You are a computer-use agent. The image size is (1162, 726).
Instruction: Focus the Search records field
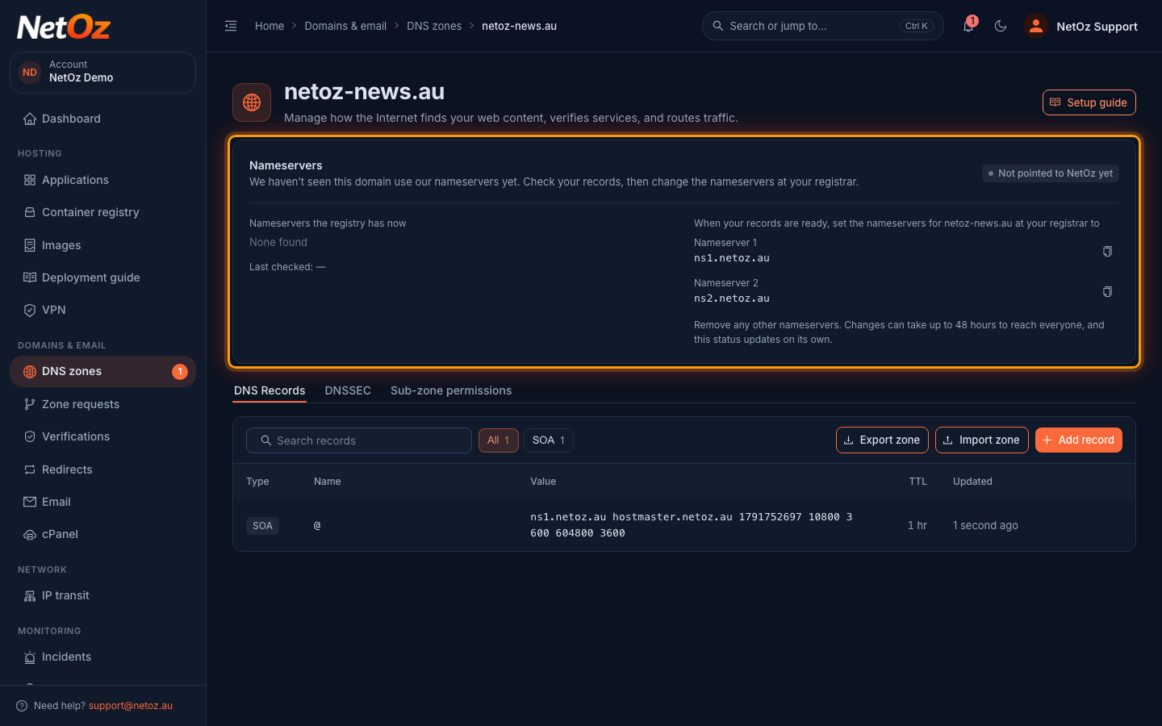click(359, 440)
